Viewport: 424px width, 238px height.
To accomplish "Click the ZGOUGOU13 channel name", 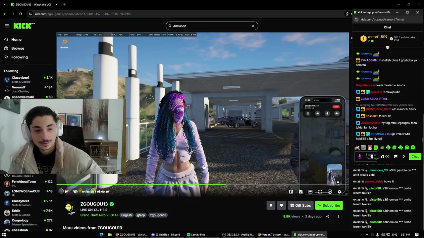I will (94, 204).
